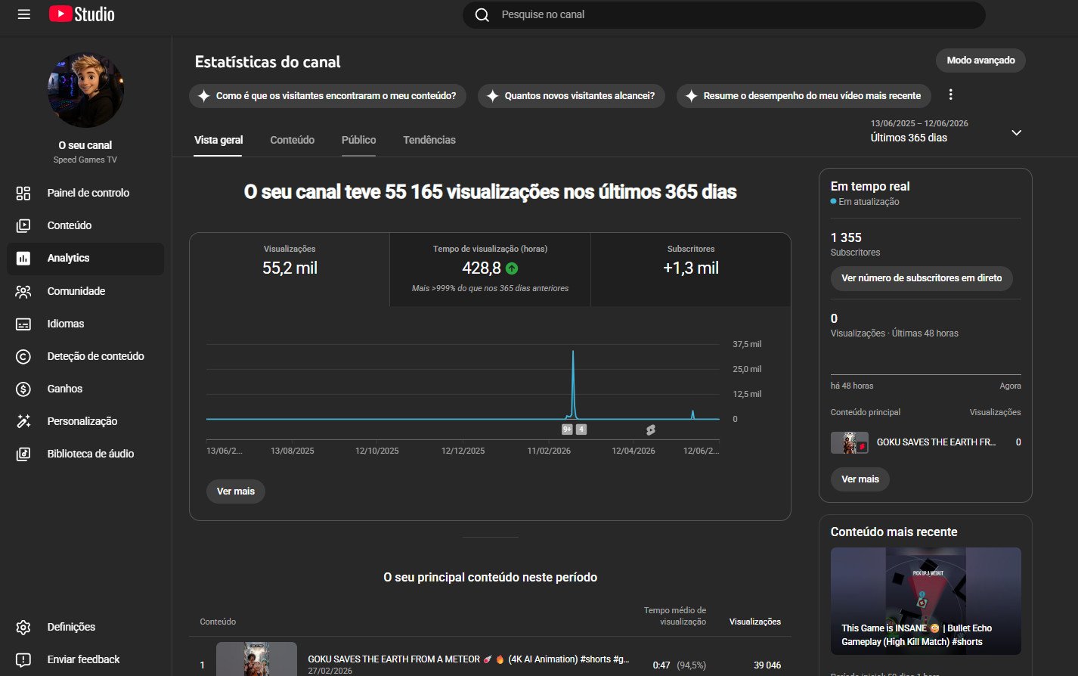Image resolution: width=1078 pixels, height=676 pixels.
Task: Click the Idiomas subtitles icon
Action: [x=23, y=324]
